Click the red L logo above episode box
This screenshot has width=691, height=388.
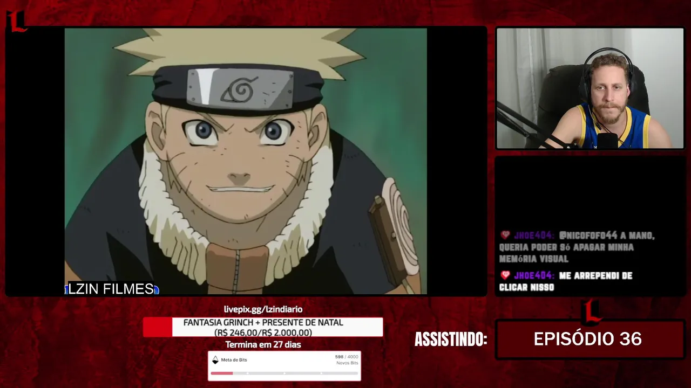[592, 313]
